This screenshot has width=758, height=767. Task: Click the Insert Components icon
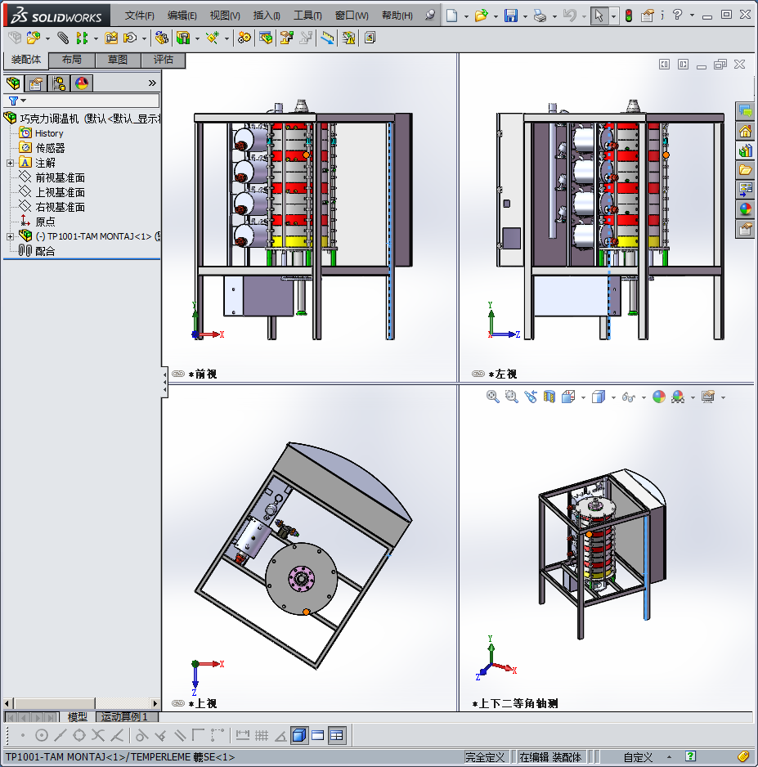click(x=34, y=38)
